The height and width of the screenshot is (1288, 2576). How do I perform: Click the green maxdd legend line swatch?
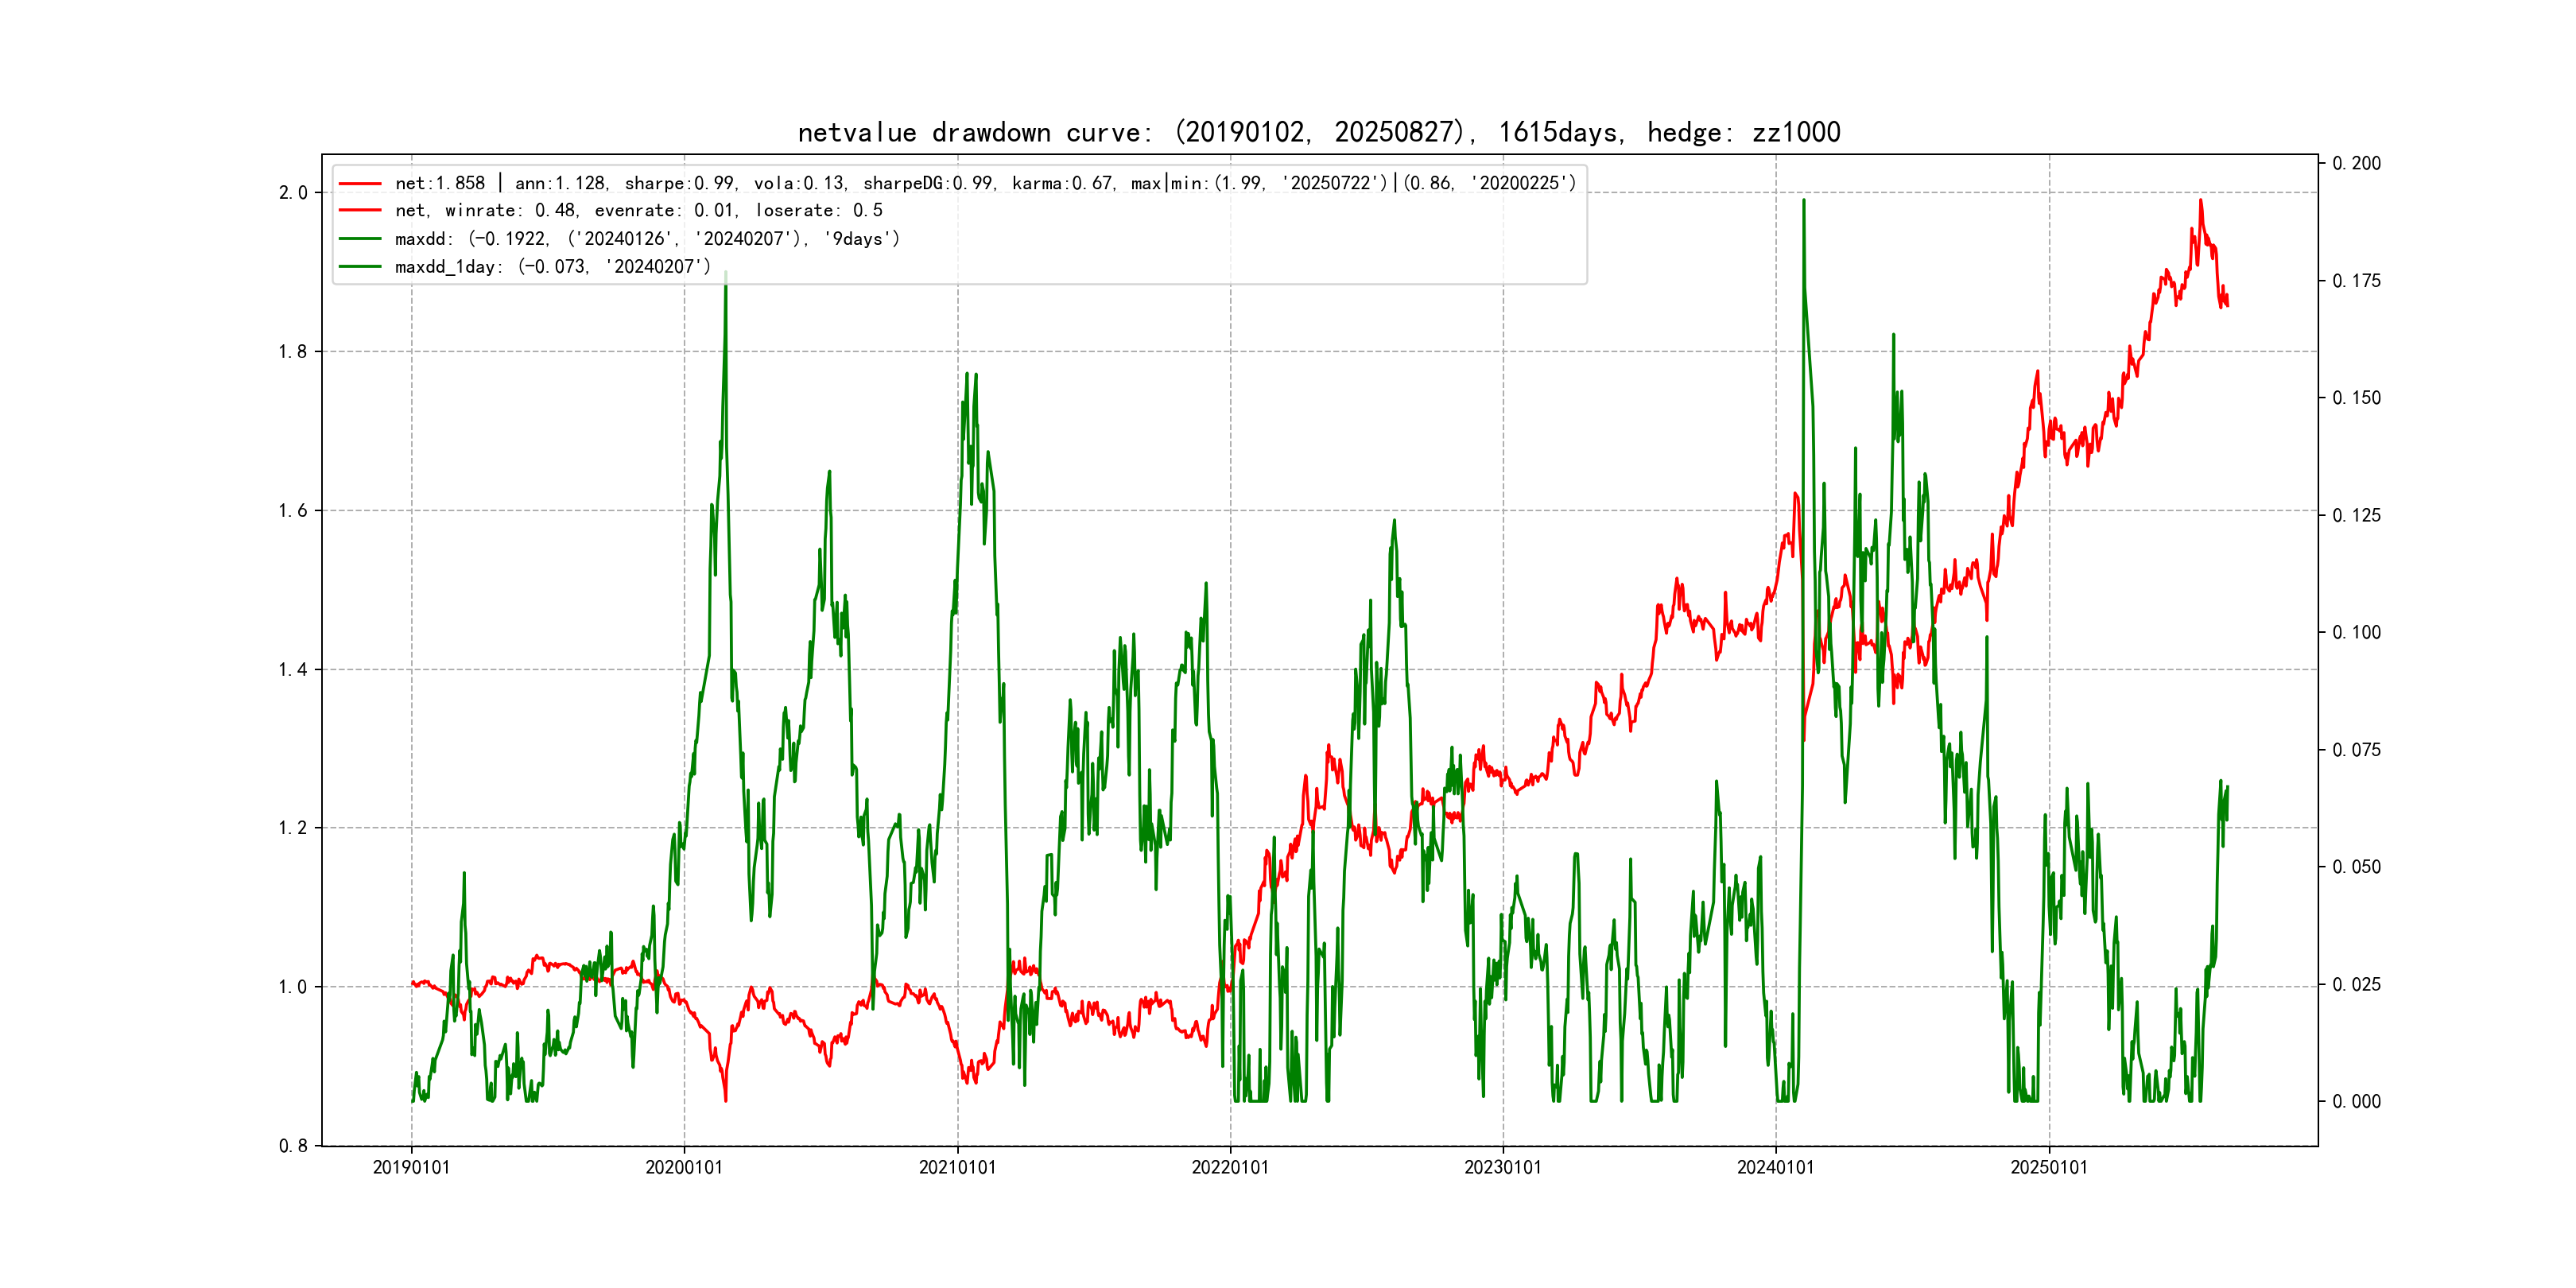click(x=360, y=239)
